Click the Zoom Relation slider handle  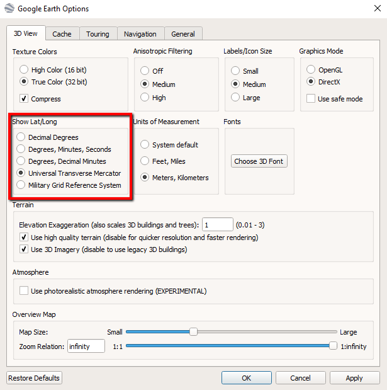[333, 346]
